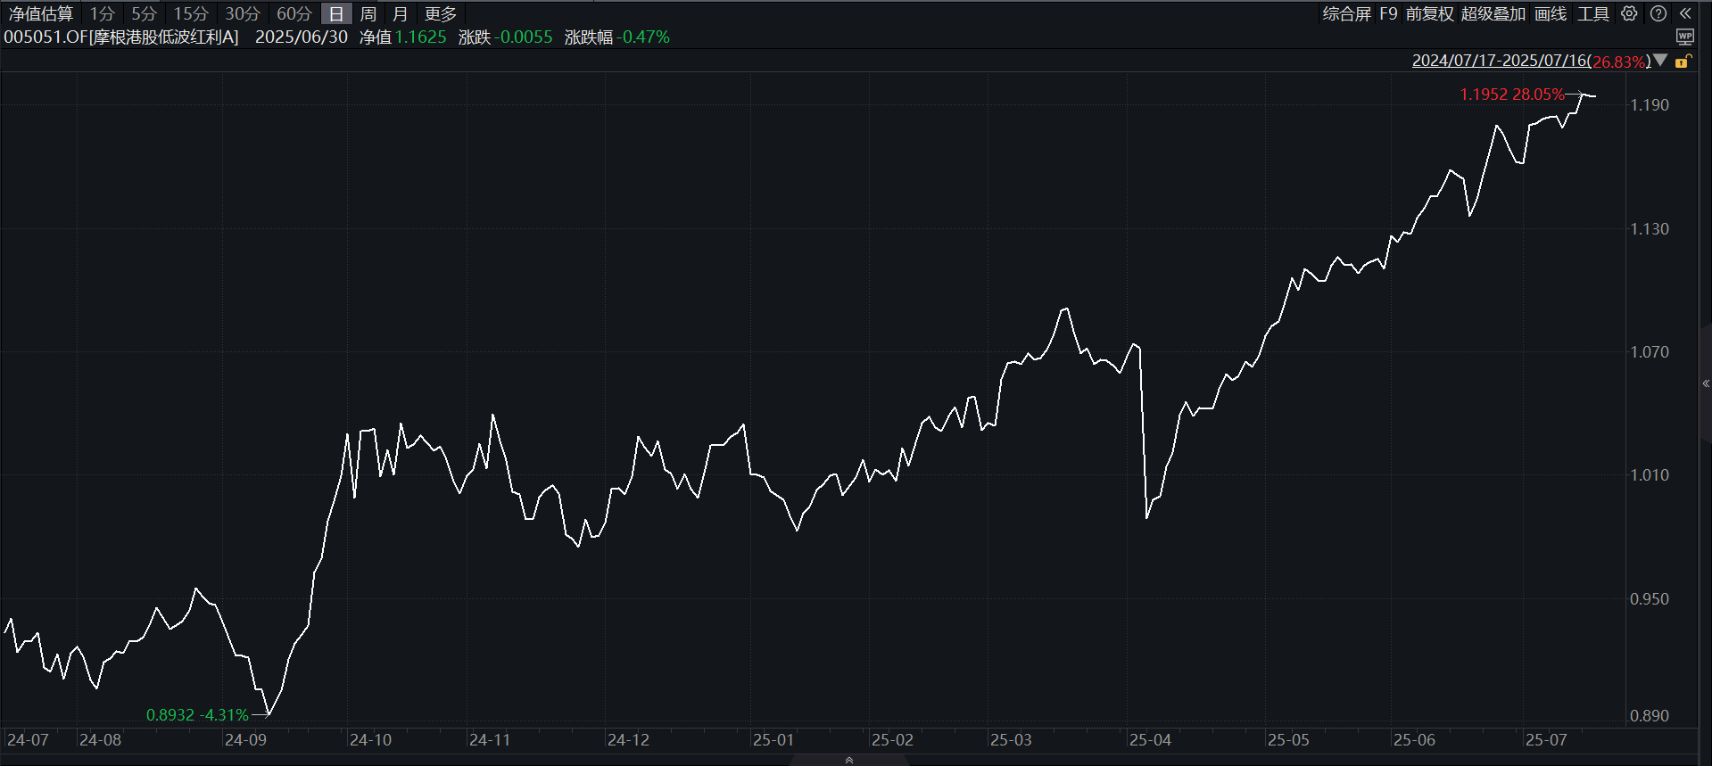The width and height of the screenshot is (1712, 766).
Task: Switch to the 月 monthly period
Action: [400, 14]
